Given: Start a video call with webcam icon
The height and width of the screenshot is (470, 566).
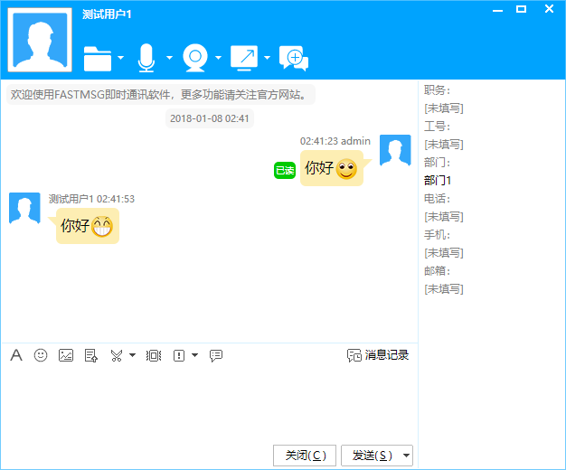Looking at the screenshot, I should tap(195, 58).
